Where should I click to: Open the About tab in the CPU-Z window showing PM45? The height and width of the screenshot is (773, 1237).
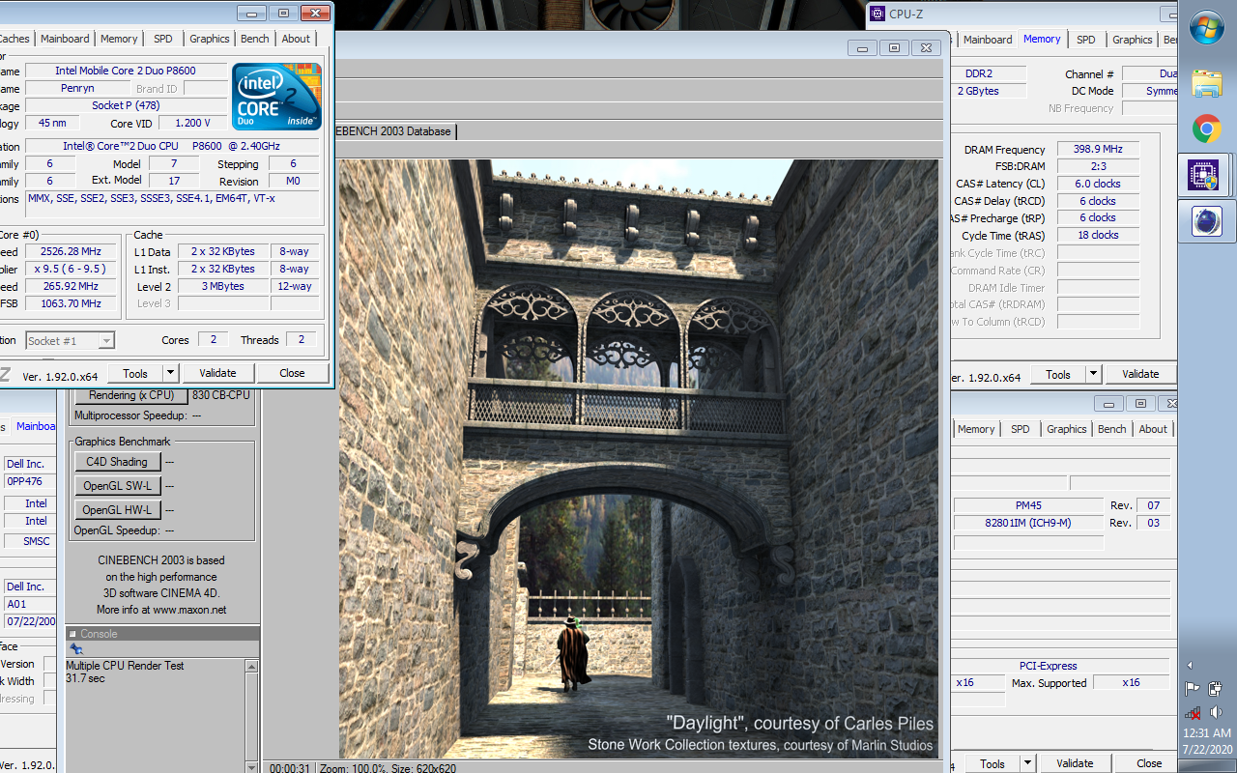pos(1153,429)
